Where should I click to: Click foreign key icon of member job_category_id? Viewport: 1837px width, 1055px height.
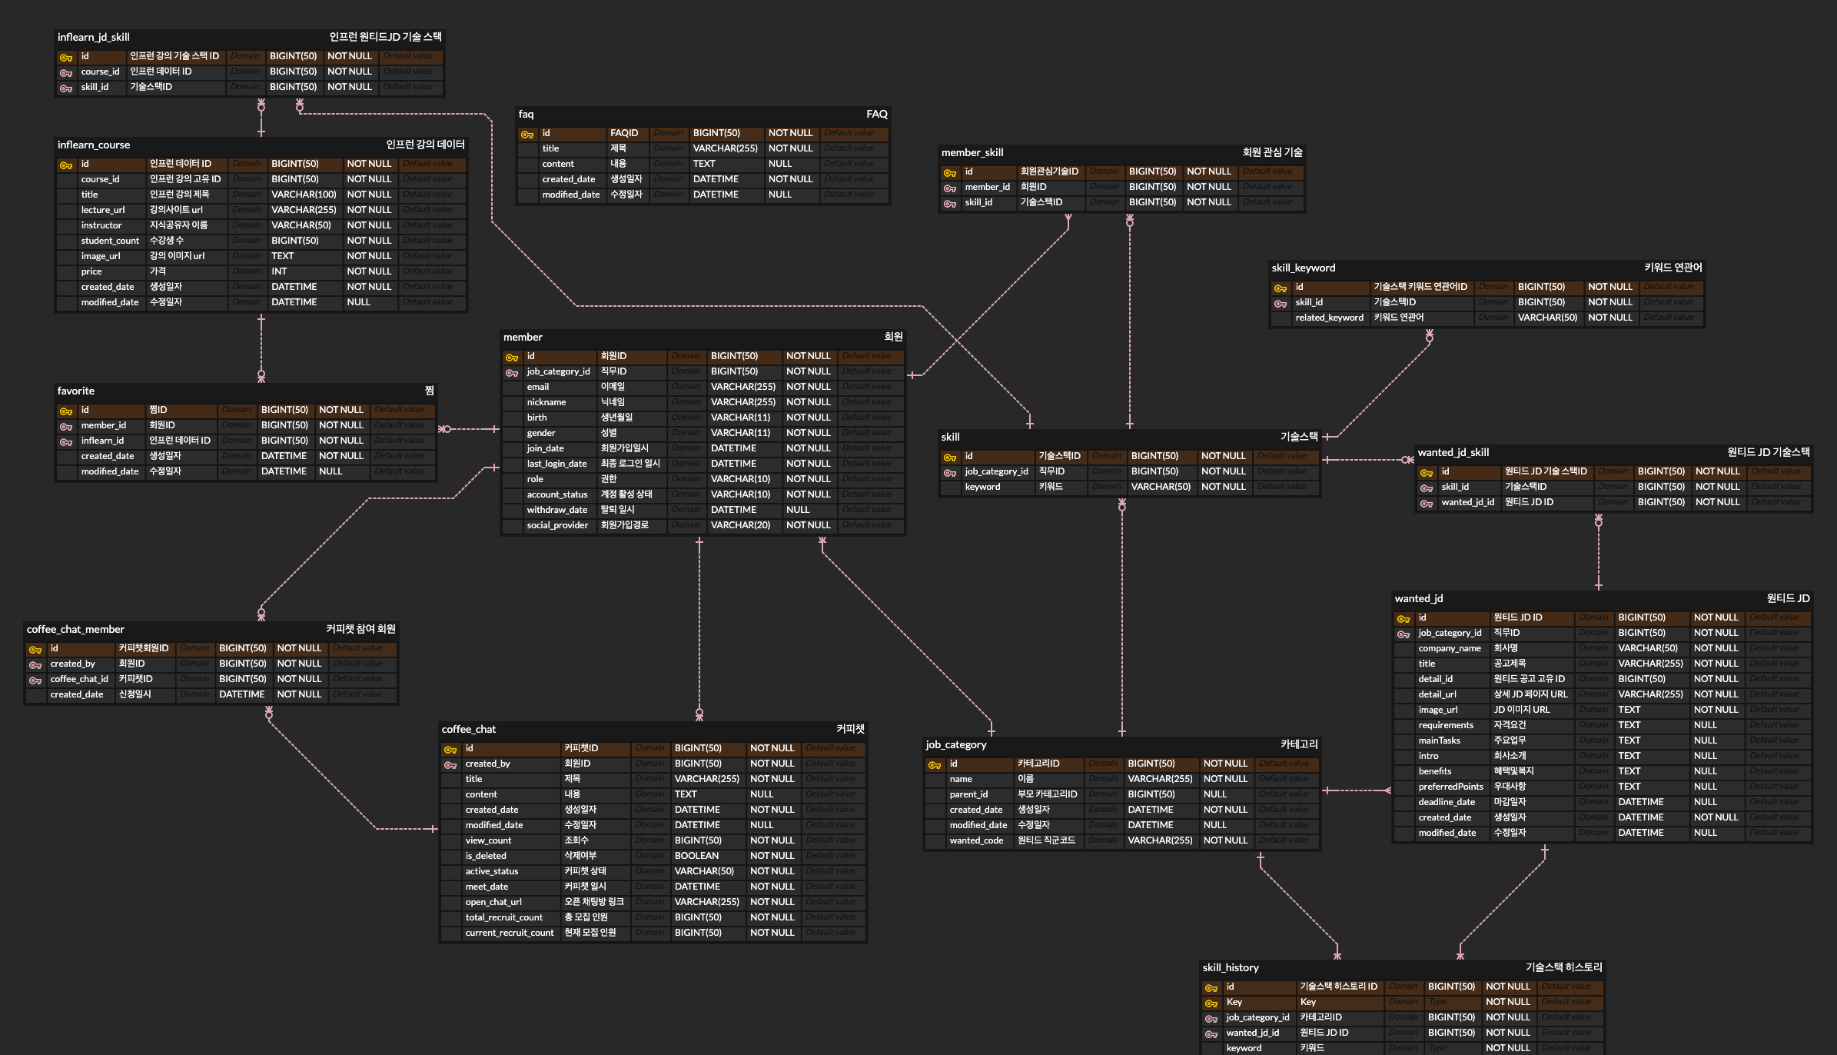coord(512,372)
